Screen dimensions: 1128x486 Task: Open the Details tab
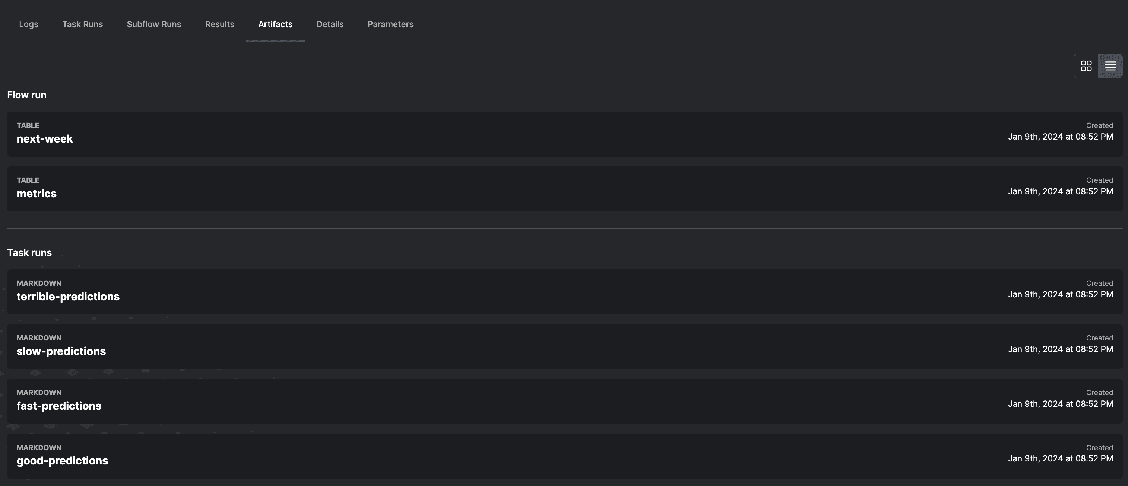point(330,24)
